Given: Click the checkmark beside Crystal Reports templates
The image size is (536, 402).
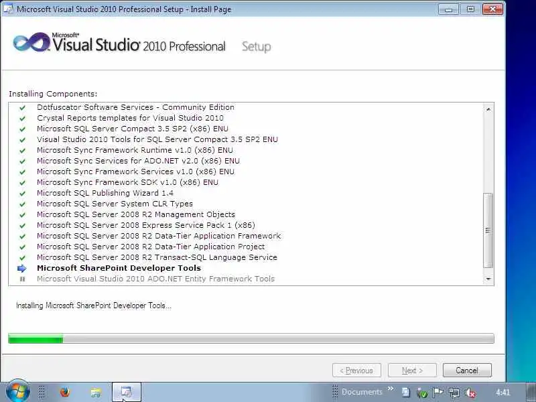Looking at the screenshot, I should pos(23,119).
